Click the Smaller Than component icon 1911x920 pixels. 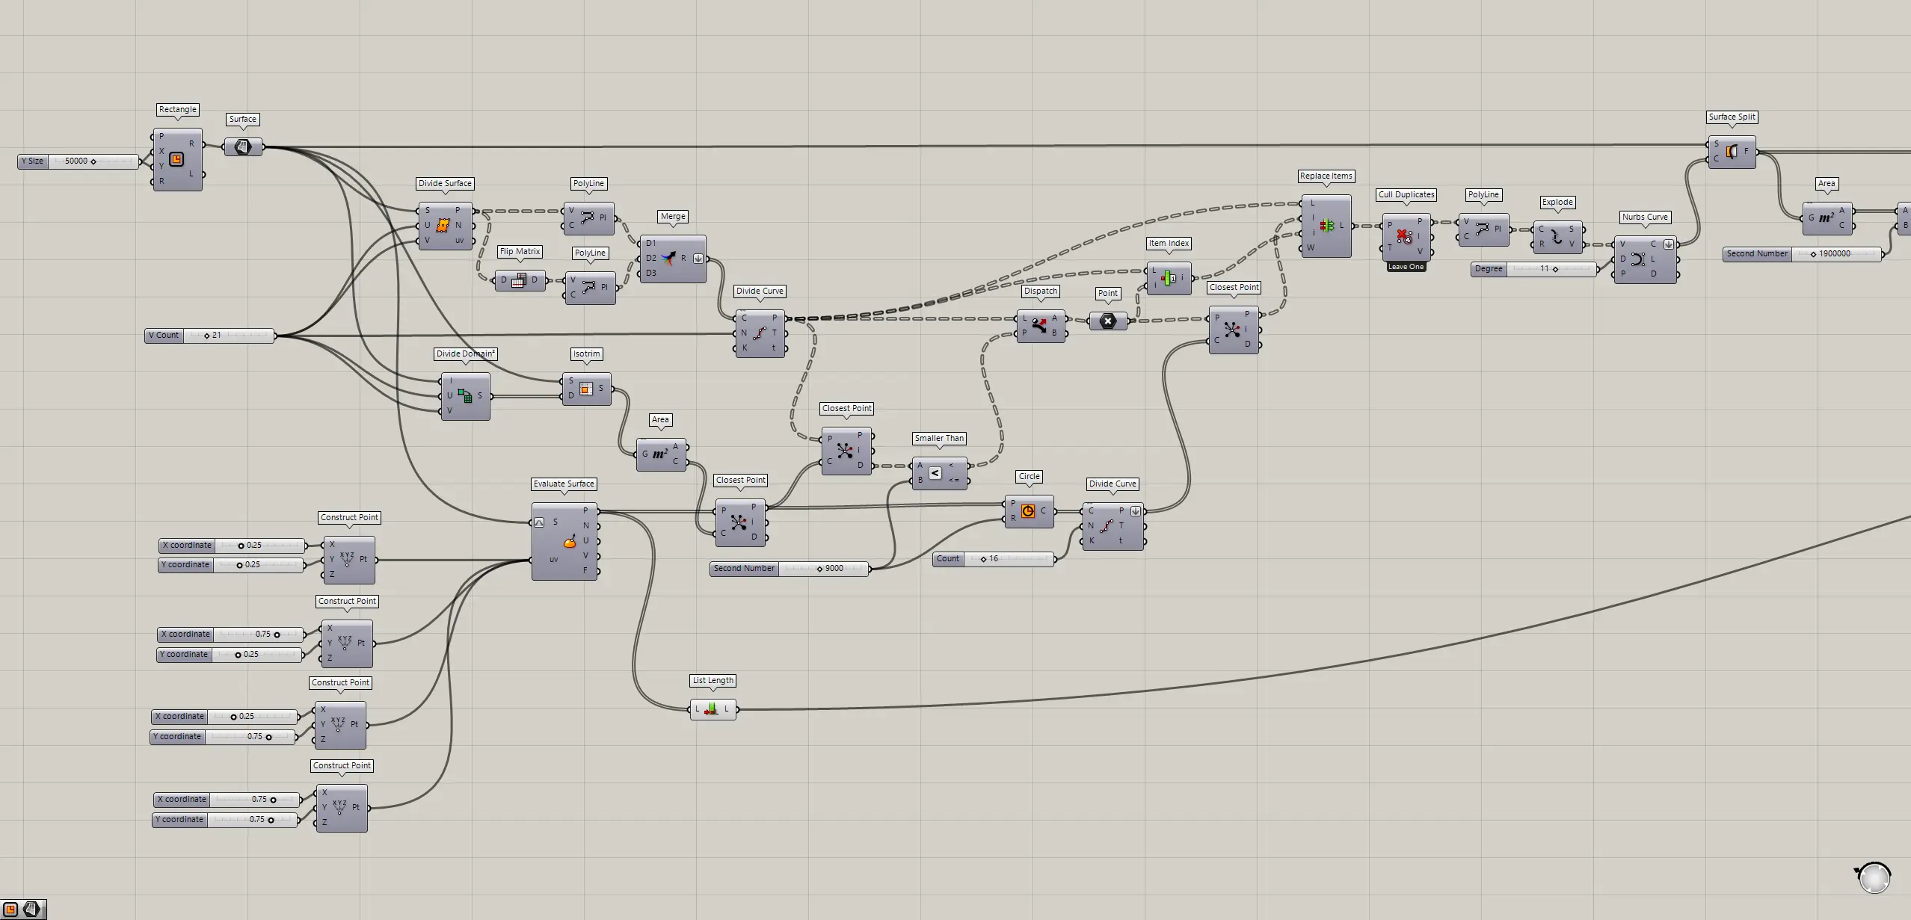tap(935, 473)
